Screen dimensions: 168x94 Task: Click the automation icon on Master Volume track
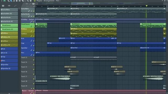click(31, 93)
